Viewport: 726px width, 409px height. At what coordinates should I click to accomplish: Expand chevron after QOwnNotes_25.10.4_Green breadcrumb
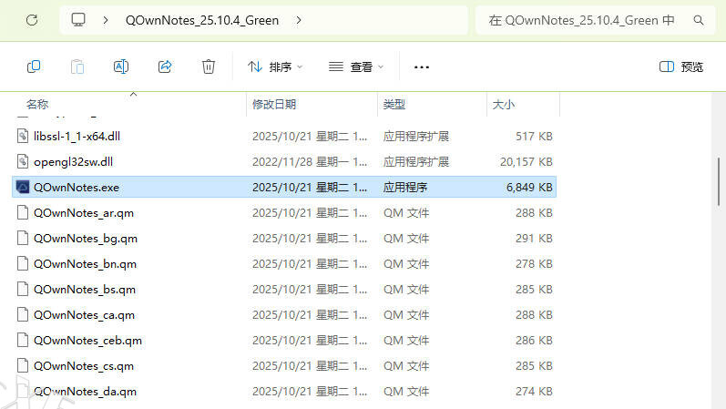300,19
